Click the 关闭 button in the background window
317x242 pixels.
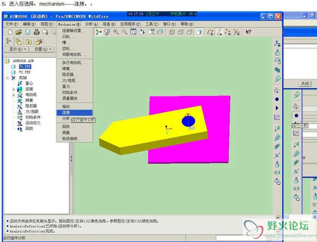[305, 84]
